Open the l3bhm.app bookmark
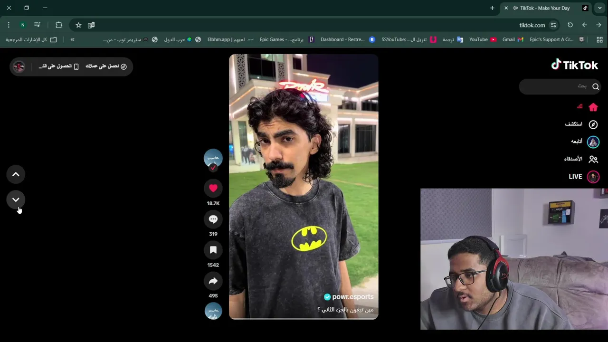The image size is (608, 342). 230,39
